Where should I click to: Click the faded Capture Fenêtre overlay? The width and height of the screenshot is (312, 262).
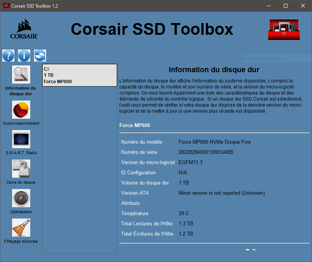(x=275, y=58)
